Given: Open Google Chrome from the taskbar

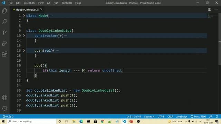Looking at the screenshot, I should pos(103,121).
